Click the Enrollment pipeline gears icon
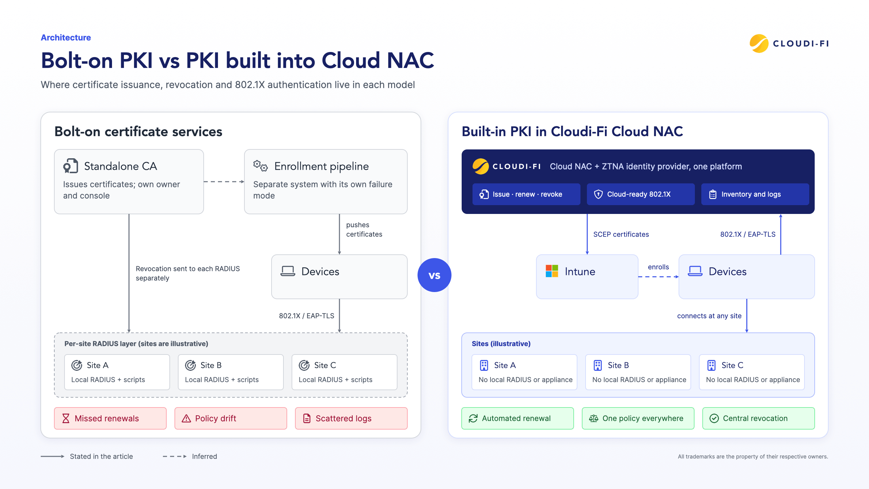 pyautogui.click(x=260, y=166)
